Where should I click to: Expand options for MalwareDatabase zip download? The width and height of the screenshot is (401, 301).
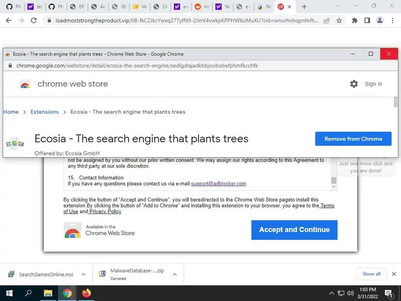coord(175,274)
